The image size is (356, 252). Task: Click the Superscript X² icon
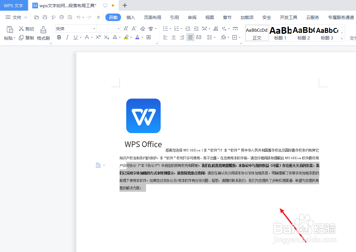[x=98, y=37]
